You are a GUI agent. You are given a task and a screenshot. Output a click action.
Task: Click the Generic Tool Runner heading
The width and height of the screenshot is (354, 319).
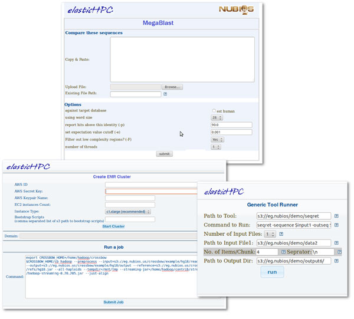tap(272, 205)
